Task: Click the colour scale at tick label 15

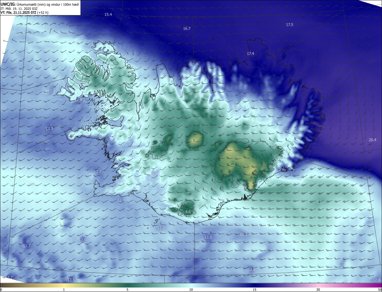Action: pyautogui.click(x=255, y=289)
